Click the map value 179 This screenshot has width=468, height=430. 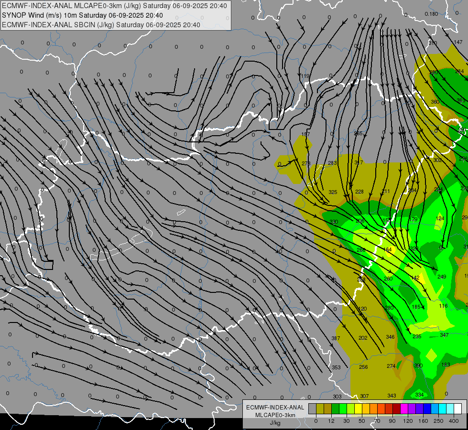coord(413,219)
